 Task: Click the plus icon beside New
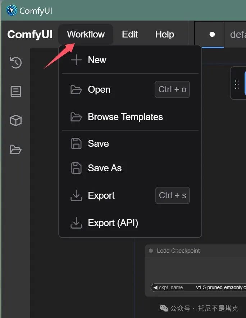click(x=76, y=60)
